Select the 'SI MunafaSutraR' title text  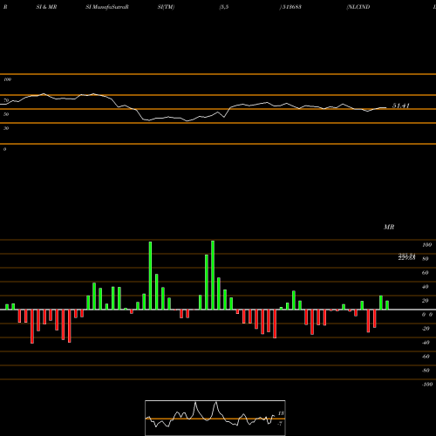107,7
